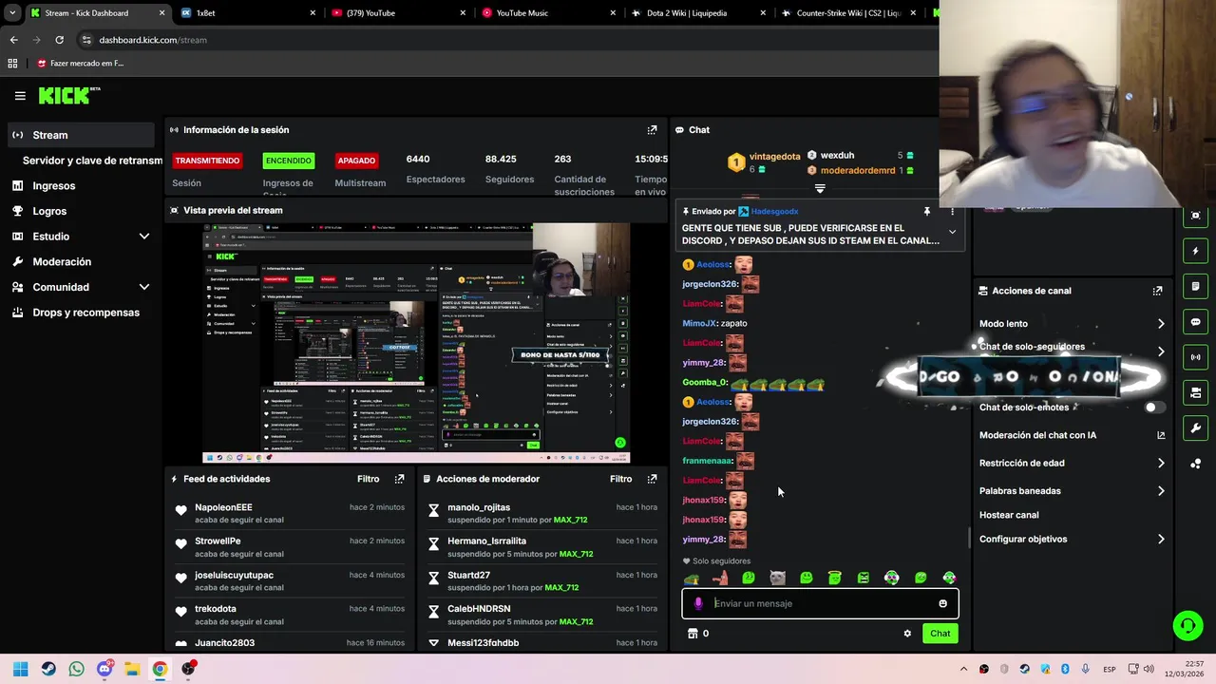The image size is (1216, 684).
Task: Click the Enviar un mensaje input field
Action: pyautogui.click(x=820, y=603)
